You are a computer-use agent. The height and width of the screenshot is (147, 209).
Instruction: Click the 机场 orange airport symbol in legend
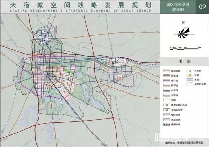190,75
